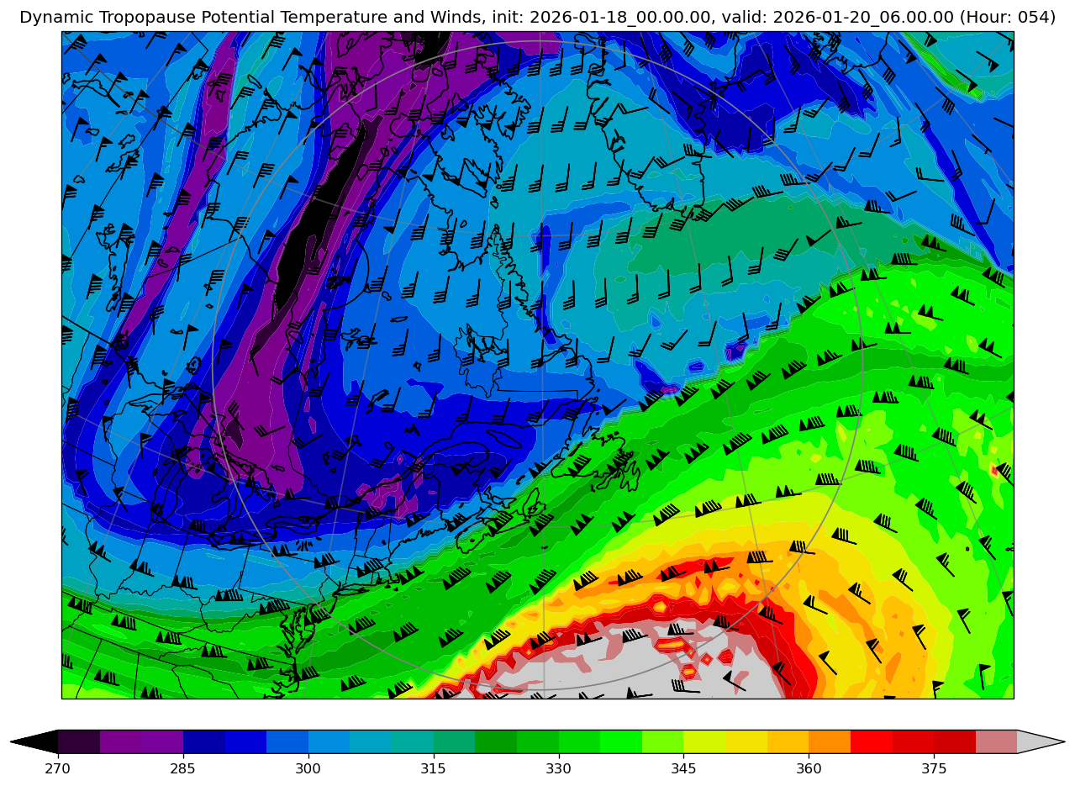
Task: Pick the bright red colorbar swatch
Action: pyautogui.click(x=871, y=741)
